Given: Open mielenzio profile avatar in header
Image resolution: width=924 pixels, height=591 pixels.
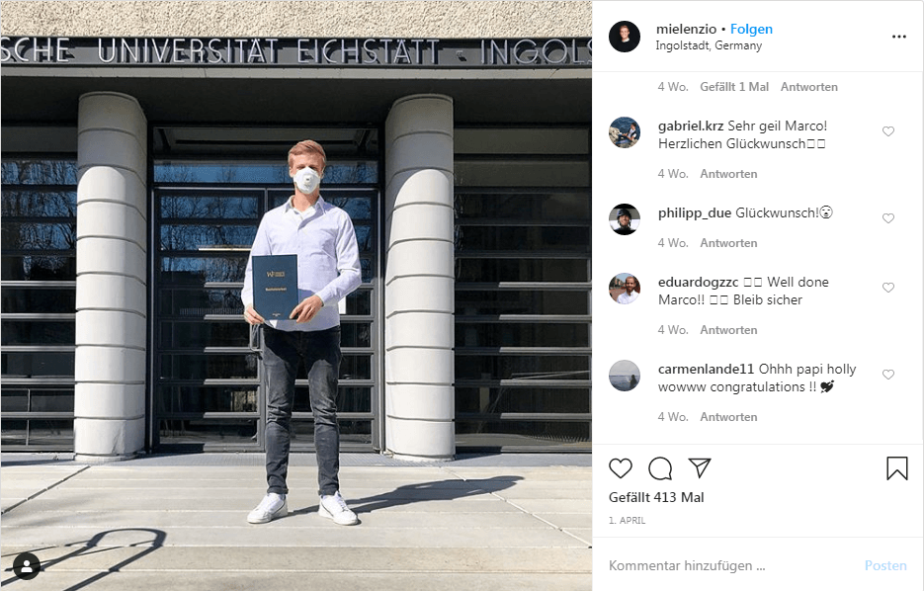Looking at the screenshot, I should point(624,37).
